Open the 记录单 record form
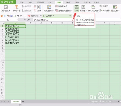Image resolution: width=121 pixels, height=106 pixels. click(104, 6)
